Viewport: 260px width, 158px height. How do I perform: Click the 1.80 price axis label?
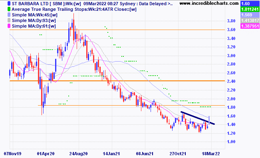tap(231, 107)
